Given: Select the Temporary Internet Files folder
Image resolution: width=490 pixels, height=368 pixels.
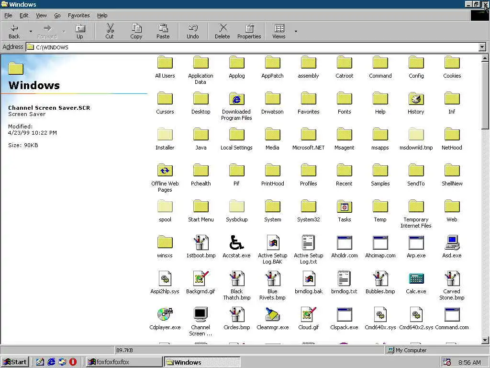Looking at the screenshot, I should [x=416, y=214].
